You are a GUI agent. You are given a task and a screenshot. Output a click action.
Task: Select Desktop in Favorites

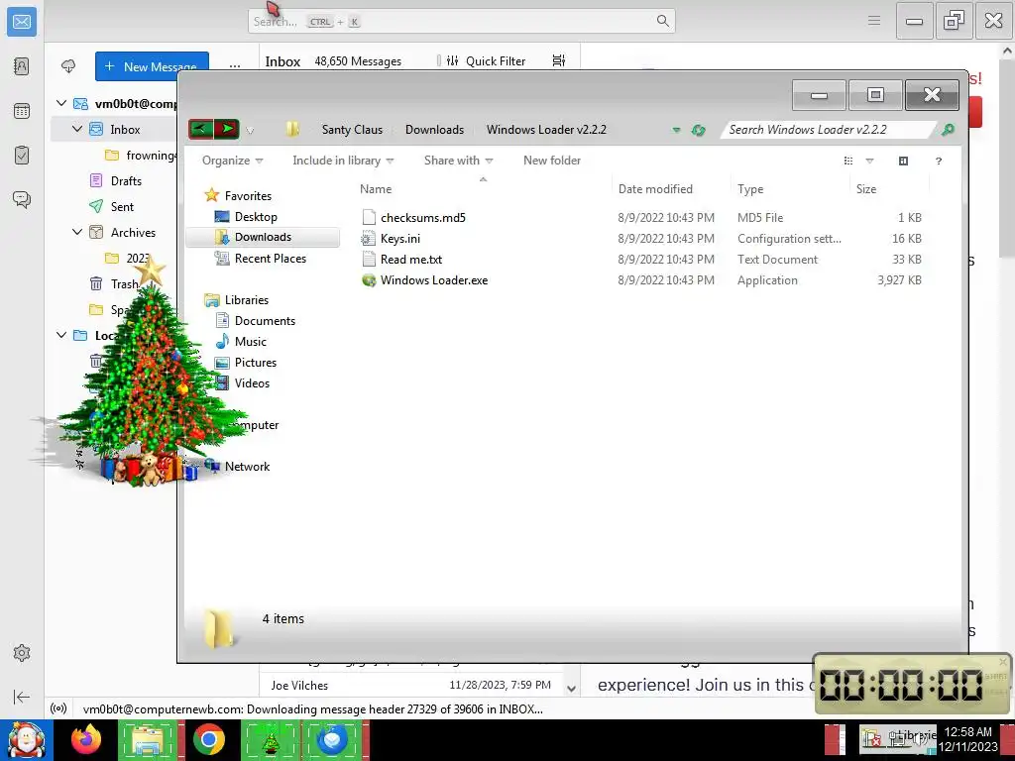click(x=256, y=217)
